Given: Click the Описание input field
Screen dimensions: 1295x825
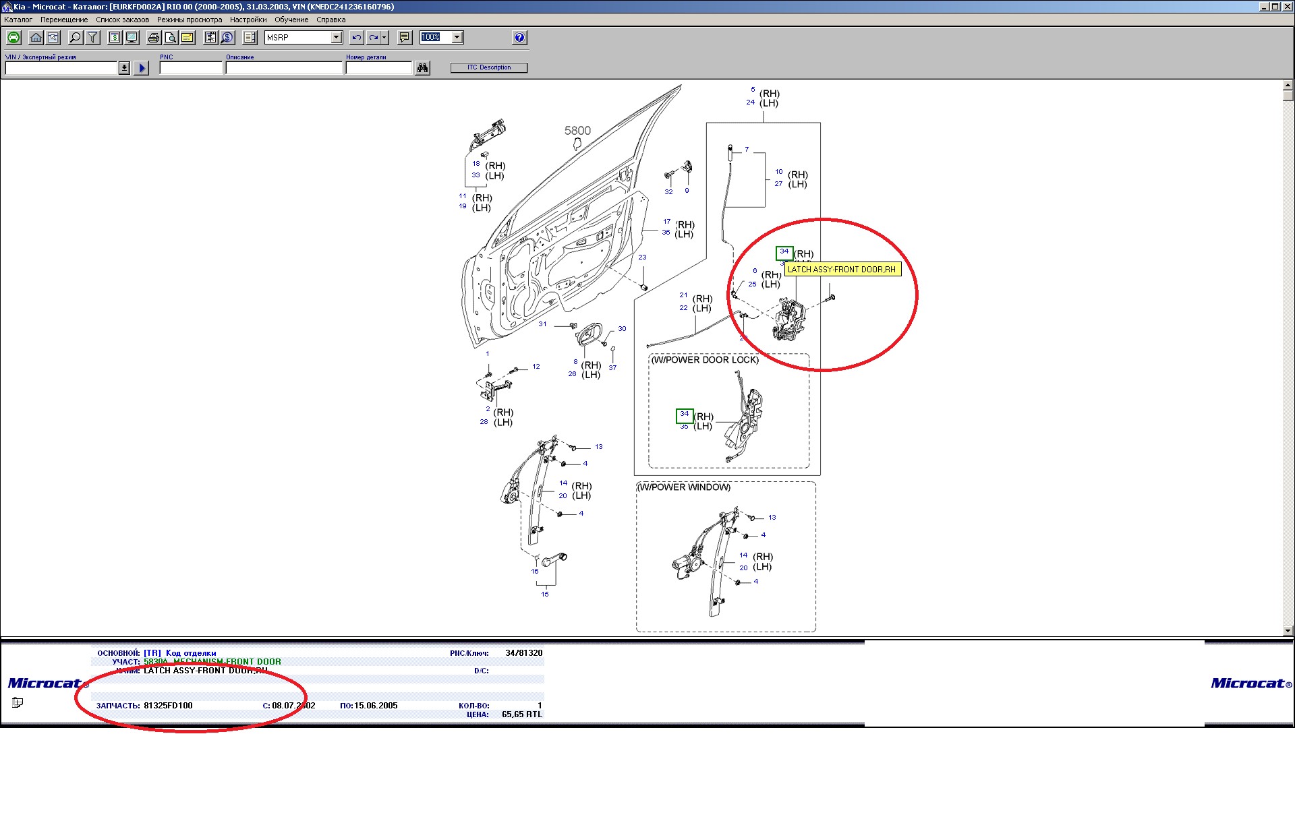Looking at the screenshot, I should tap(284, 68).
